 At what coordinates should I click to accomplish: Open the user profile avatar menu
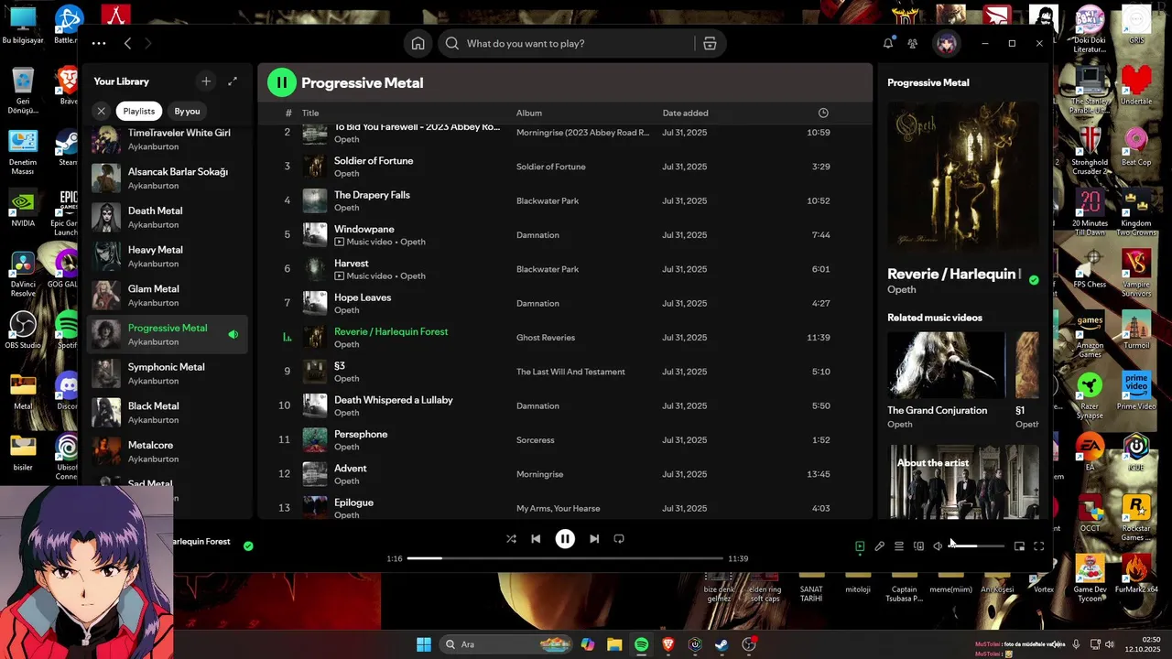tap(946, 43)
